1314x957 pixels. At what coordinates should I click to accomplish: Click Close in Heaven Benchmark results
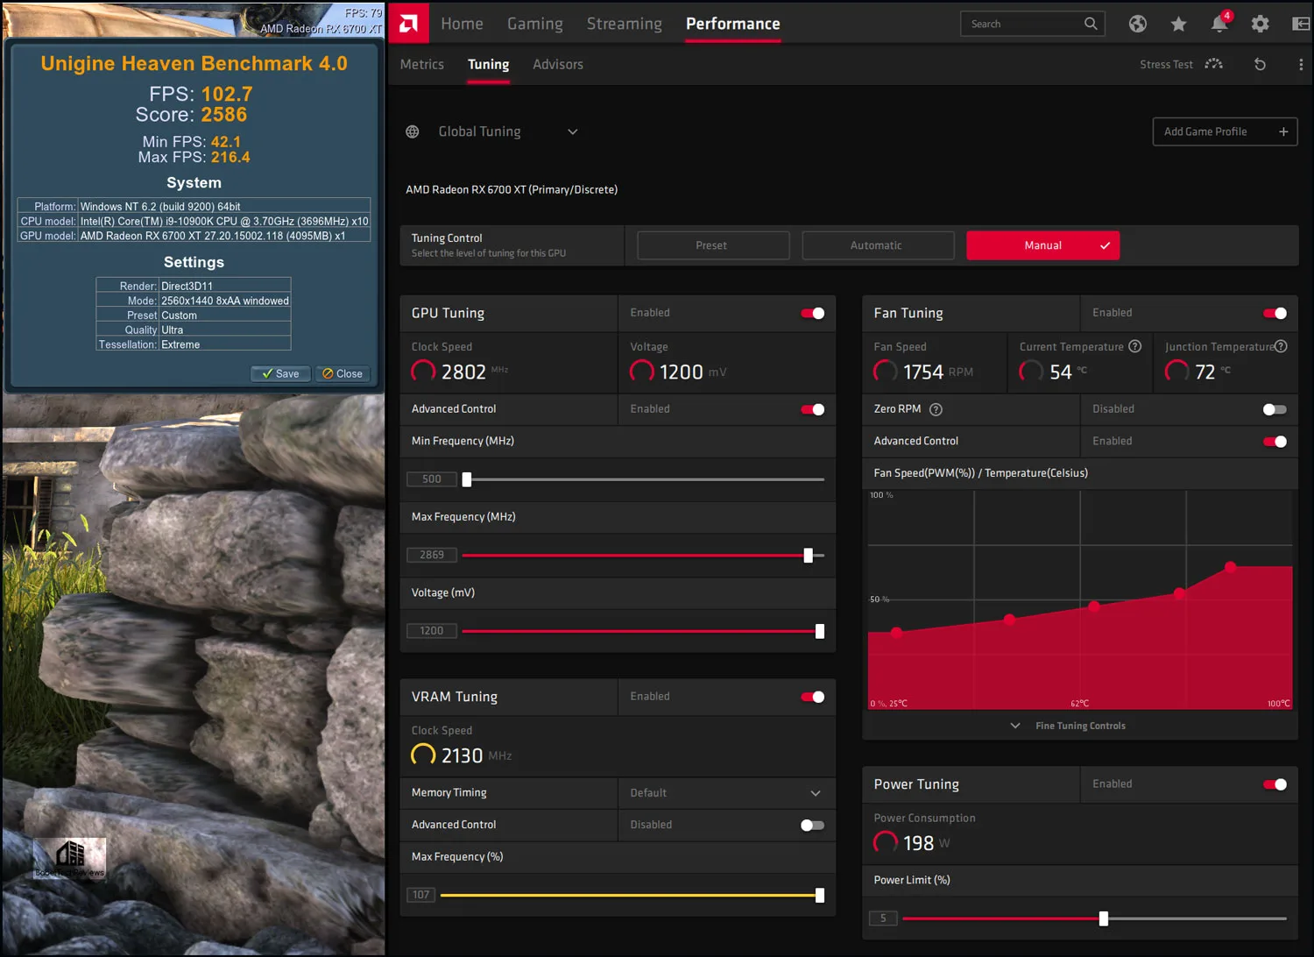click(x=343, y=373)
